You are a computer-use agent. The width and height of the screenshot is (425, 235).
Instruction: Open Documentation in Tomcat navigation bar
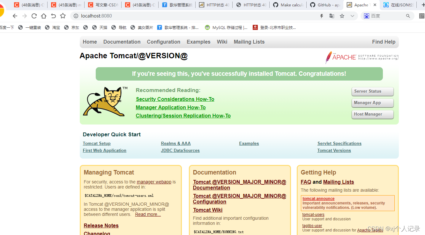pyautogui.click(x=122, y=42)
